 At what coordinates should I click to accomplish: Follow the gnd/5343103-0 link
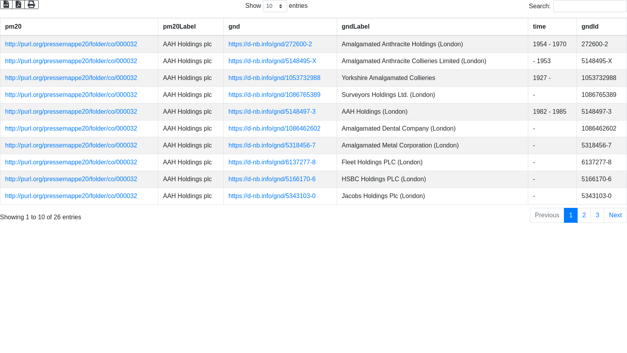click(x=272, y=196)
